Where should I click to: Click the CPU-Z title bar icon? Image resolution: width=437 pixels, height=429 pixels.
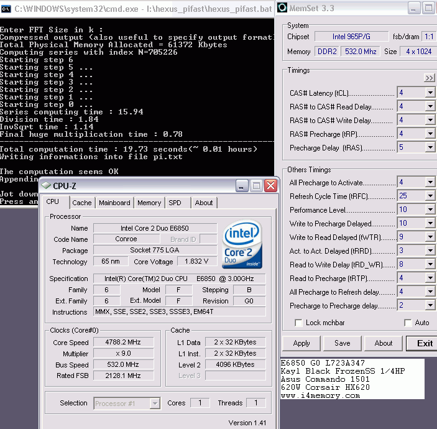45,186
